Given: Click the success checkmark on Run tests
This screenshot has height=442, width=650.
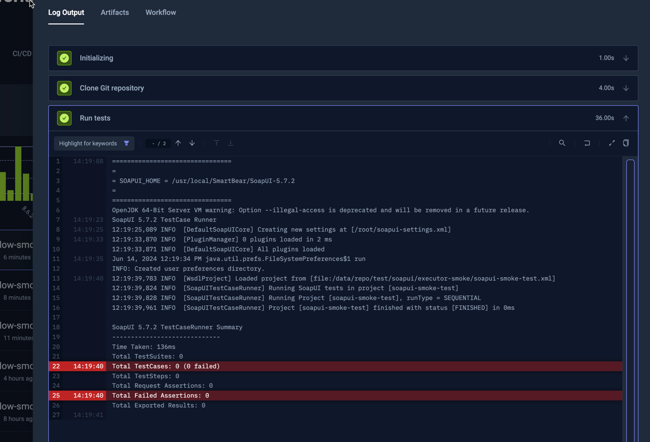Looking at the screenshot, I should click(64, 118).
